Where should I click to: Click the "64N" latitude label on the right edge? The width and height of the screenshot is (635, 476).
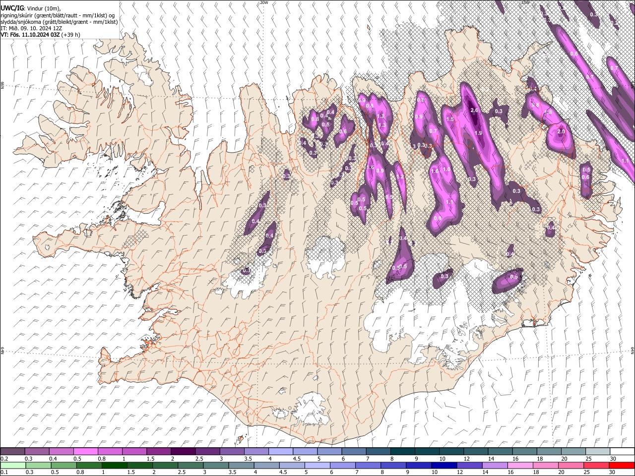pyautogui.click(x=633, y=351)
